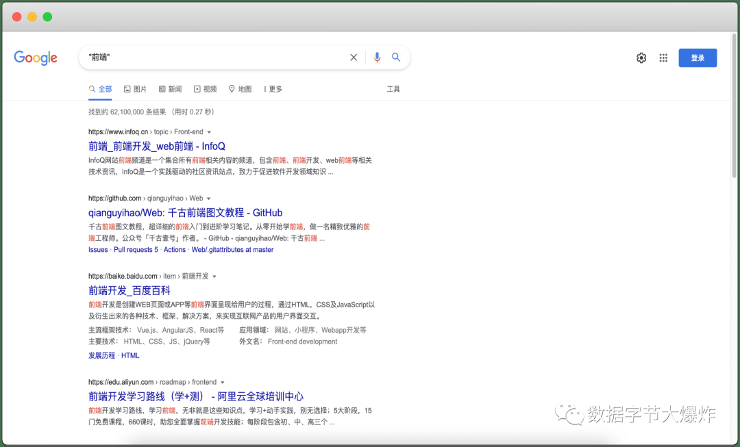Image resolution: width=740 pixels, height=447 pixels.
Task: Click the github.com URL breadcrumb
Action: pyautogui.click(x=145, y=199)
